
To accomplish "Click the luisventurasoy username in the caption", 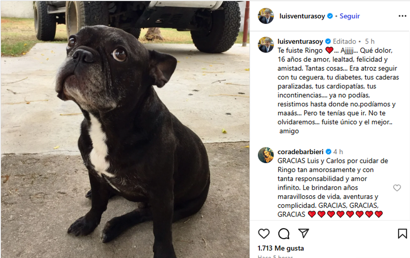I will [300, 41].
